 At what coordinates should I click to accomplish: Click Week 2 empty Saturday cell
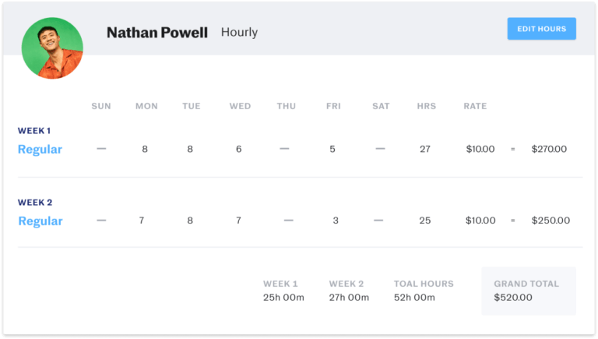point(378,221)
